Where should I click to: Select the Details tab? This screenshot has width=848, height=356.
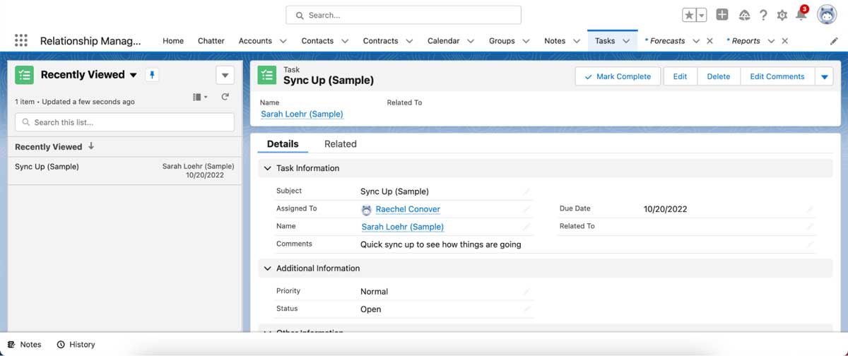[283, 144]
